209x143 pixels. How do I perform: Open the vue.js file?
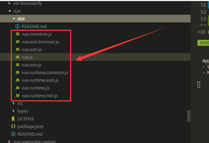click(x=95, y=57)
